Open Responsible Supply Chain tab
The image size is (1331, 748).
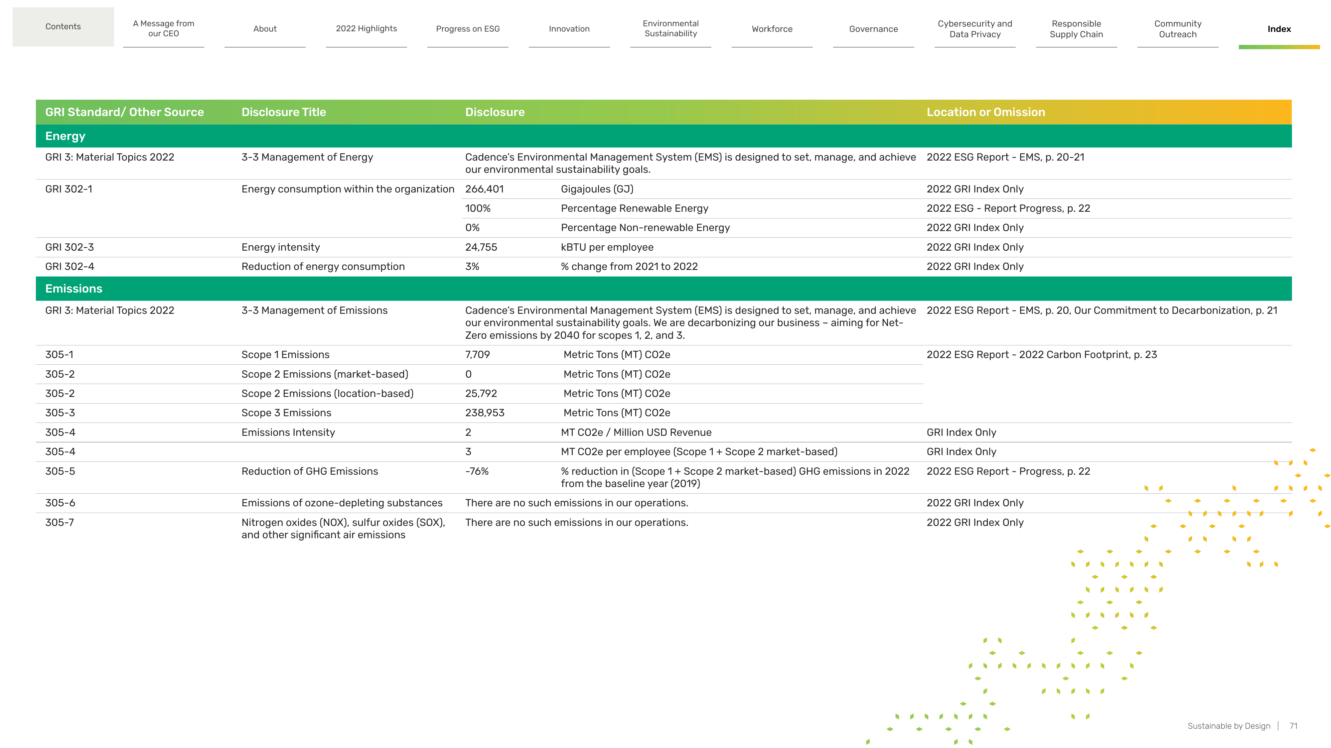coord(1076,29)
